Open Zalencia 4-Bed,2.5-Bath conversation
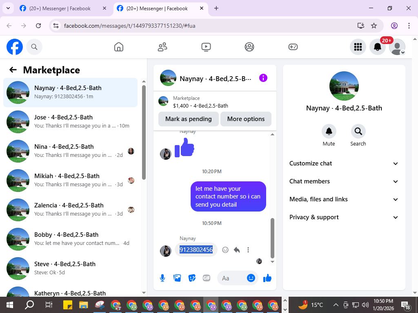418x313 pixels. (x=70, y=210)
